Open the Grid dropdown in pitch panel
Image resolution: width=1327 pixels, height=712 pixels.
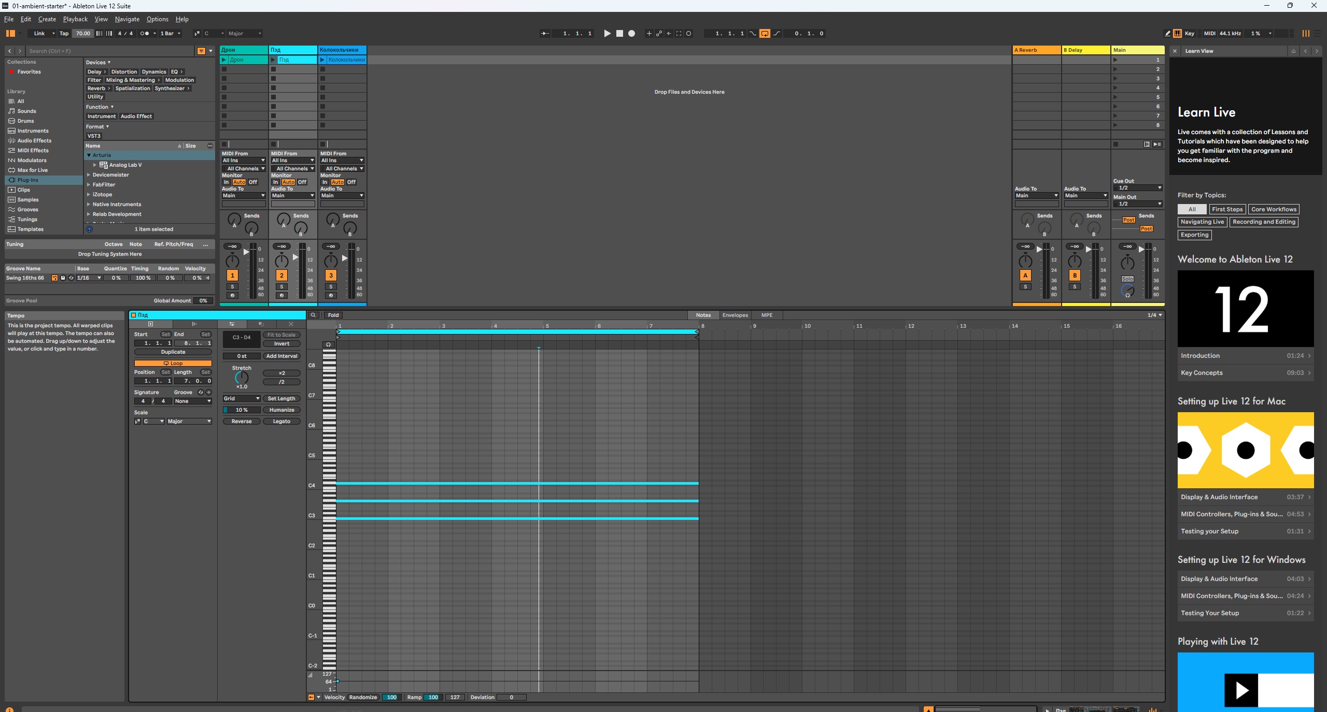(x=242, y=398)
